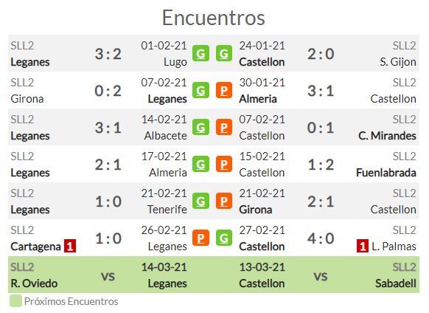This screenshot has height=313, width=429.
Task: Click orange P badge beside Almeria 30-01-21
Action: (224, 91)
